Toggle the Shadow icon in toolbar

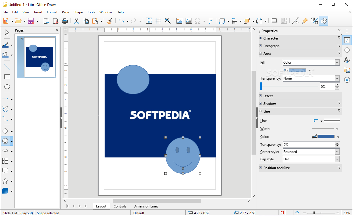(x=274, y=21)
